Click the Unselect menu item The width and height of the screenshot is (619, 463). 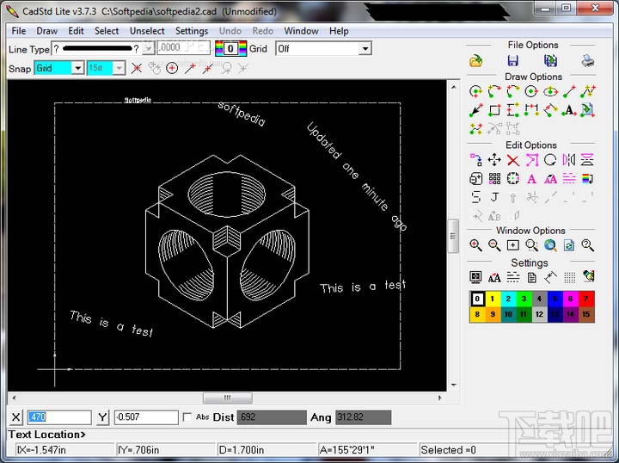147,31
